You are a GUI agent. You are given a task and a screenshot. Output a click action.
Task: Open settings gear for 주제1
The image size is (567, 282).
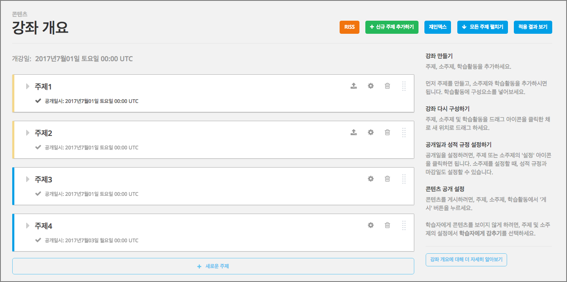(x=370, y=86)
